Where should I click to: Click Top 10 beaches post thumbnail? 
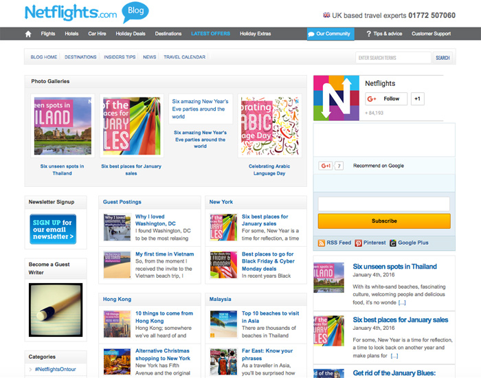(223, 324)
